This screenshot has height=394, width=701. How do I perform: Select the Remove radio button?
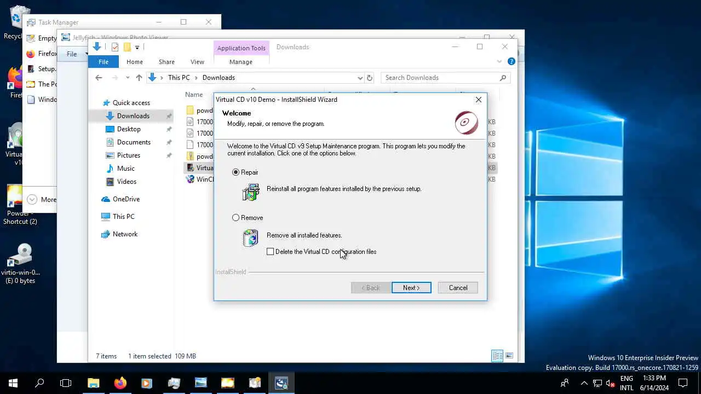[236, 218]
